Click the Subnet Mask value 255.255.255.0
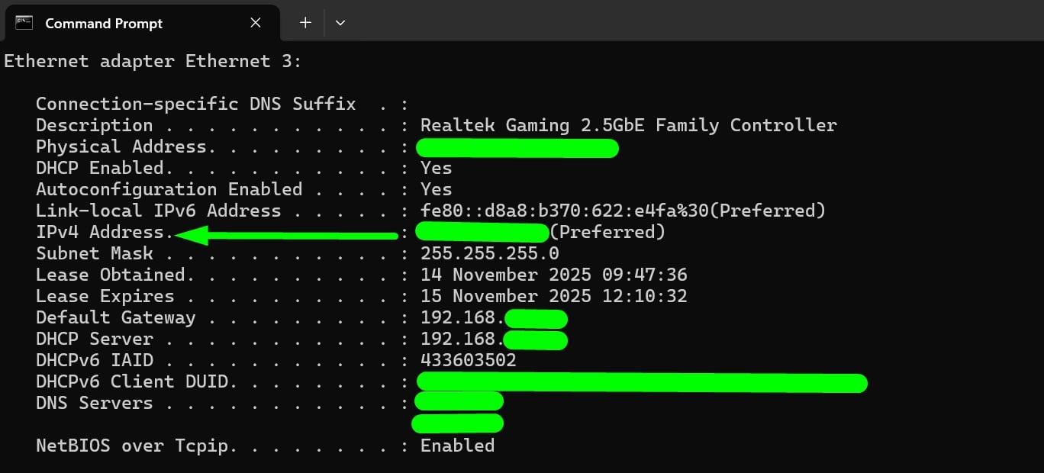This screenshot has width=1044, height=473. point(489,253)
